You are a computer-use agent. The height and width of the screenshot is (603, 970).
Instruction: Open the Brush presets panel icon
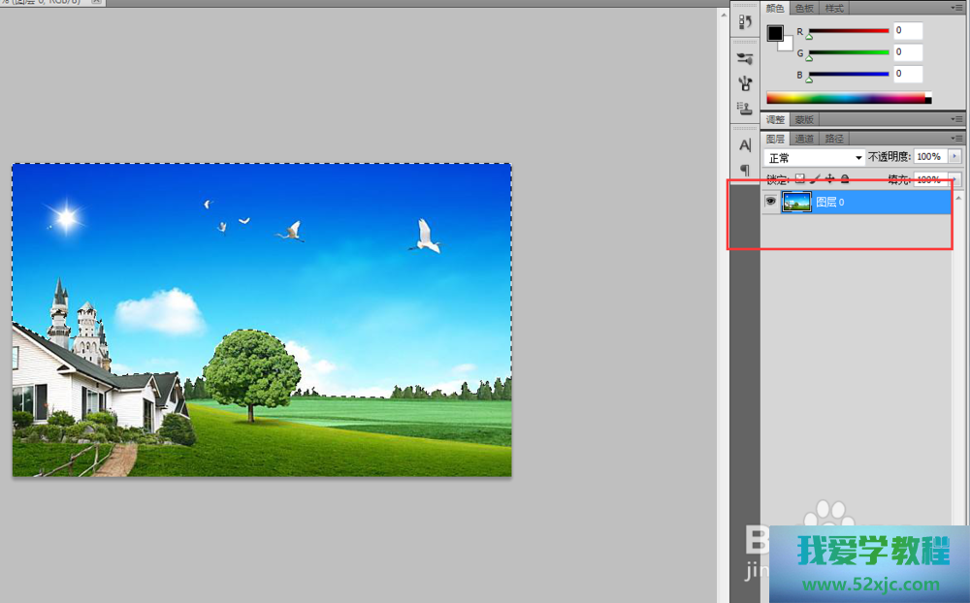[x=745, y=58]
